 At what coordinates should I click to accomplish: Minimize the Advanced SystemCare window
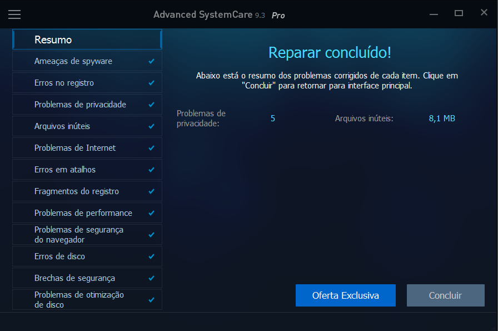pyautogui.click(x=434, y=14)
